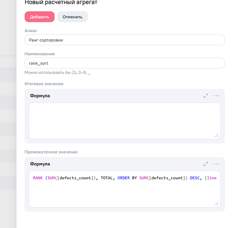Click the Отменить button

72,17
